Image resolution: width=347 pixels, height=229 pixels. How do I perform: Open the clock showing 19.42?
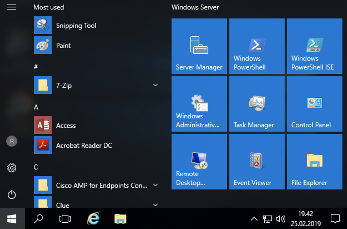[x=306, y=219]
